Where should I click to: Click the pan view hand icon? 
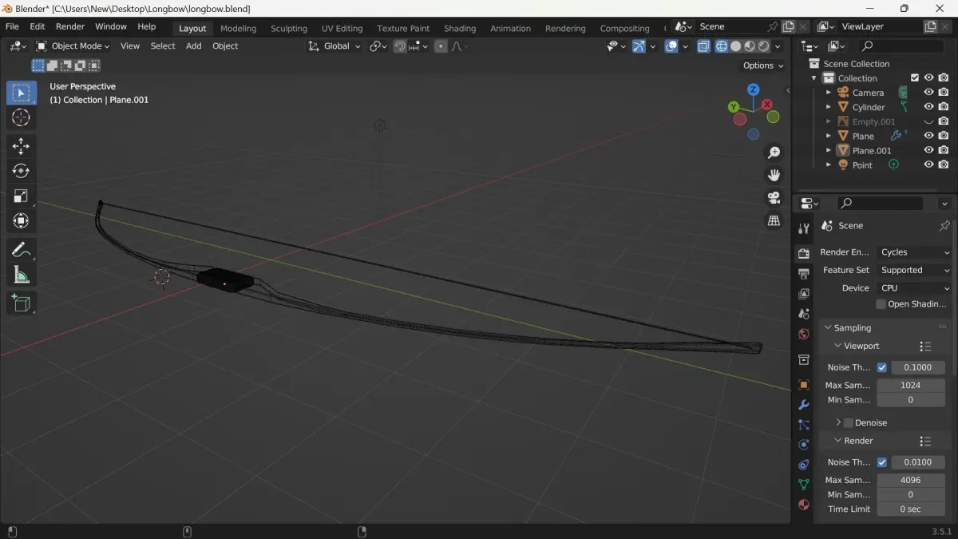pos(774,175)
